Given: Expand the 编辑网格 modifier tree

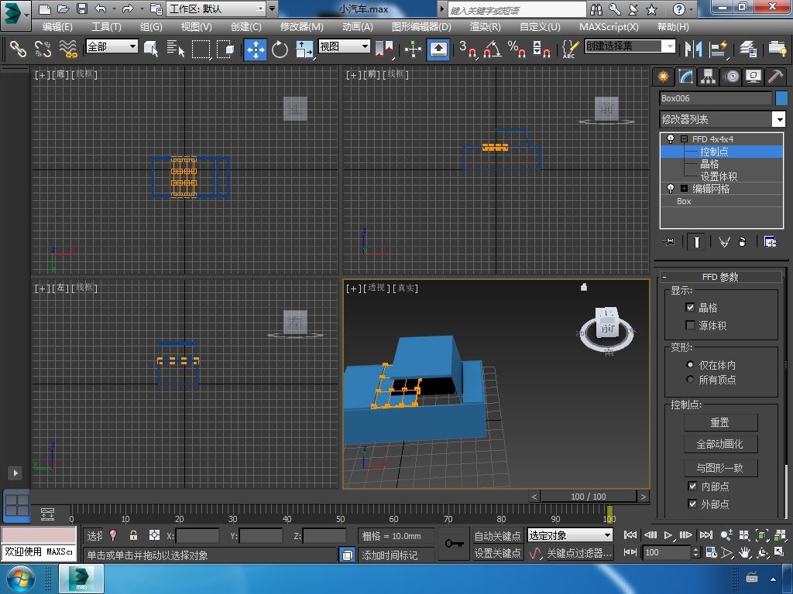Looking at the screenshot, I should click(684, 189).
